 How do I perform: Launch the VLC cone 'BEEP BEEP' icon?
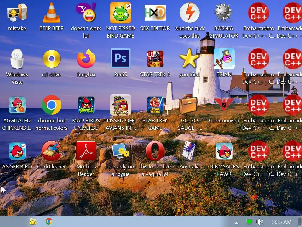pos(51,12)
